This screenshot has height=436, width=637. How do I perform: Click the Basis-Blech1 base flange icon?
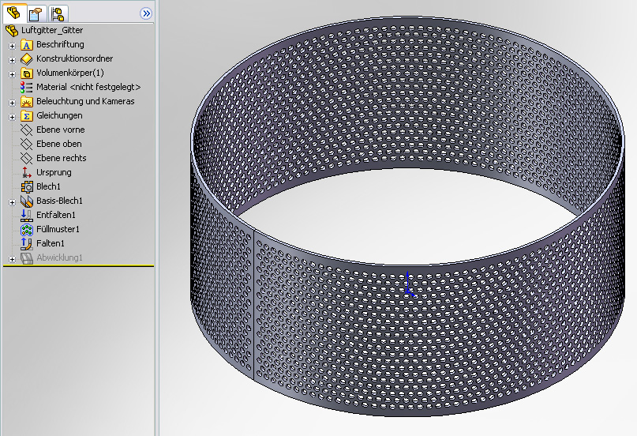26,201
